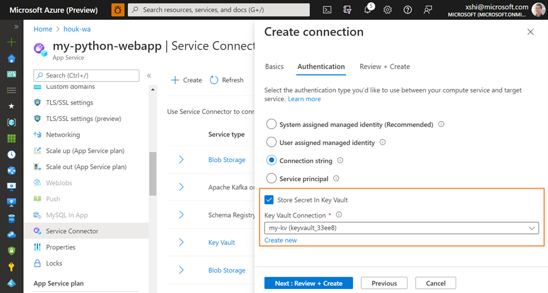Open the help question mark icon
The image size is (548, 293).
pos(407,10)
